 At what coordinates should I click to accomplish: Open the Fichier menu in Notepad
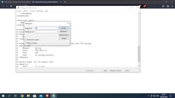[19, 11]
